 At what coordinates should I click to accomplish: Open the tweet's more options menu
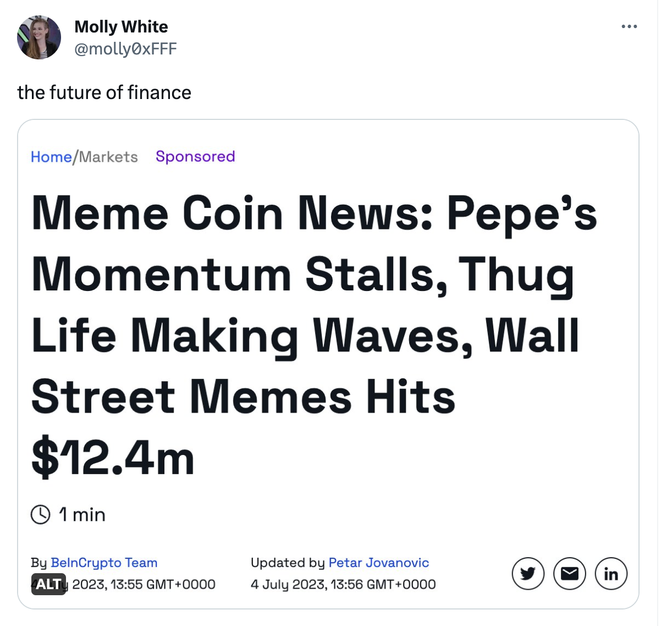[629, 26]
